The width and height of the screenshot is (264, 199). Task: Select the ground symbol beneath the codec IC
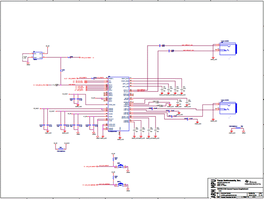(120, 138)
